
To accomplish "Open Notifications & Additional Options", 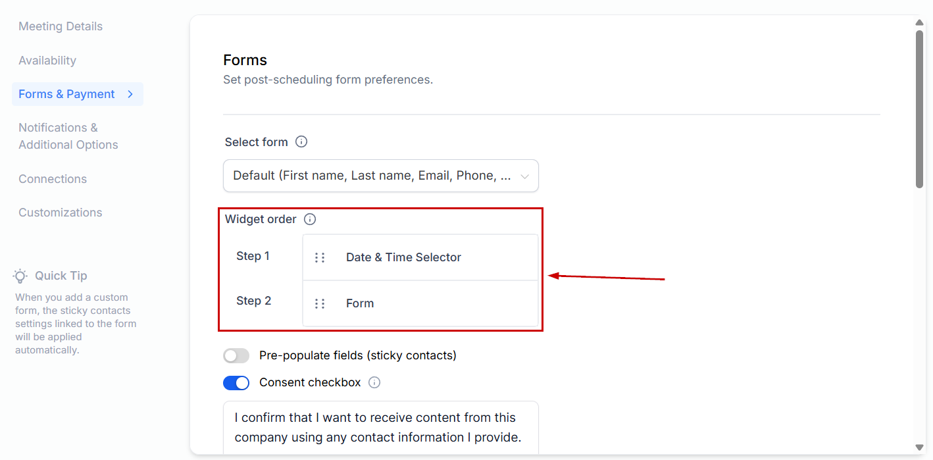I will tap(68, 136).
